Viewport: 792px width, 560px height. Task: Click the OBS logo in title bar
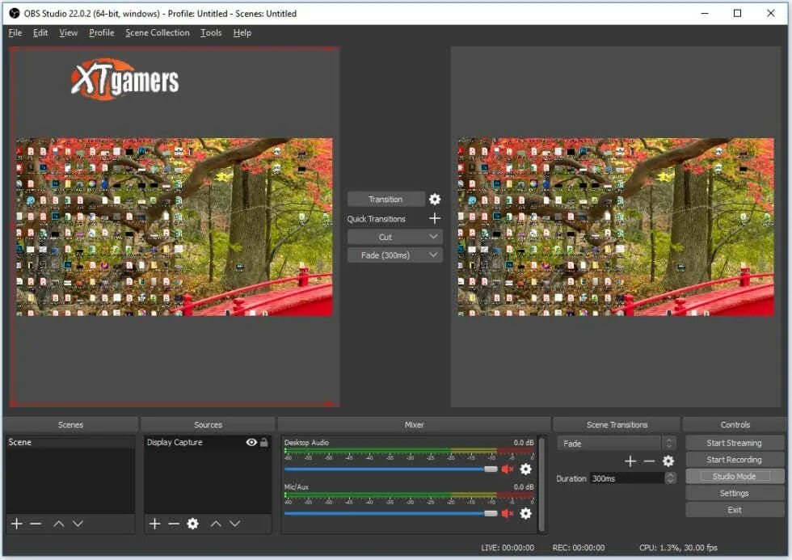tap(15, 13)
